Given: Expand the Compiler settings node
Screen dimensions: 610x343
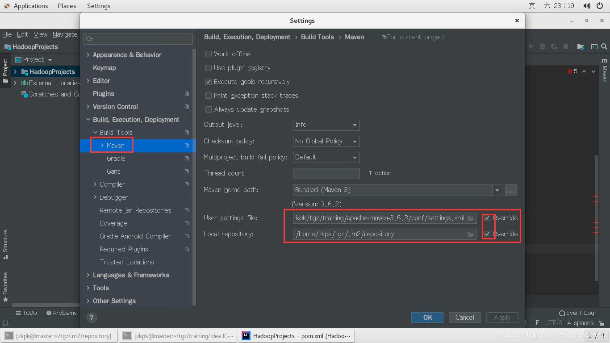Looking at the screenshot, I should click(x=95, y=184).
